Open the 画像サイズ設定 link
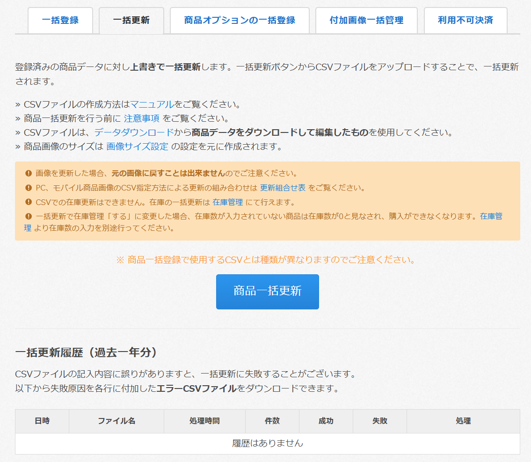531x462 pixels. pyautogui.click(x=137, y=147)
